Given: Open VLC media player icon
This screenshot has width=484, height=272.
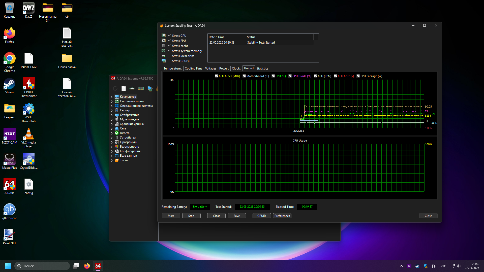Looking at the screenshot, I should (x=28, y=138).
